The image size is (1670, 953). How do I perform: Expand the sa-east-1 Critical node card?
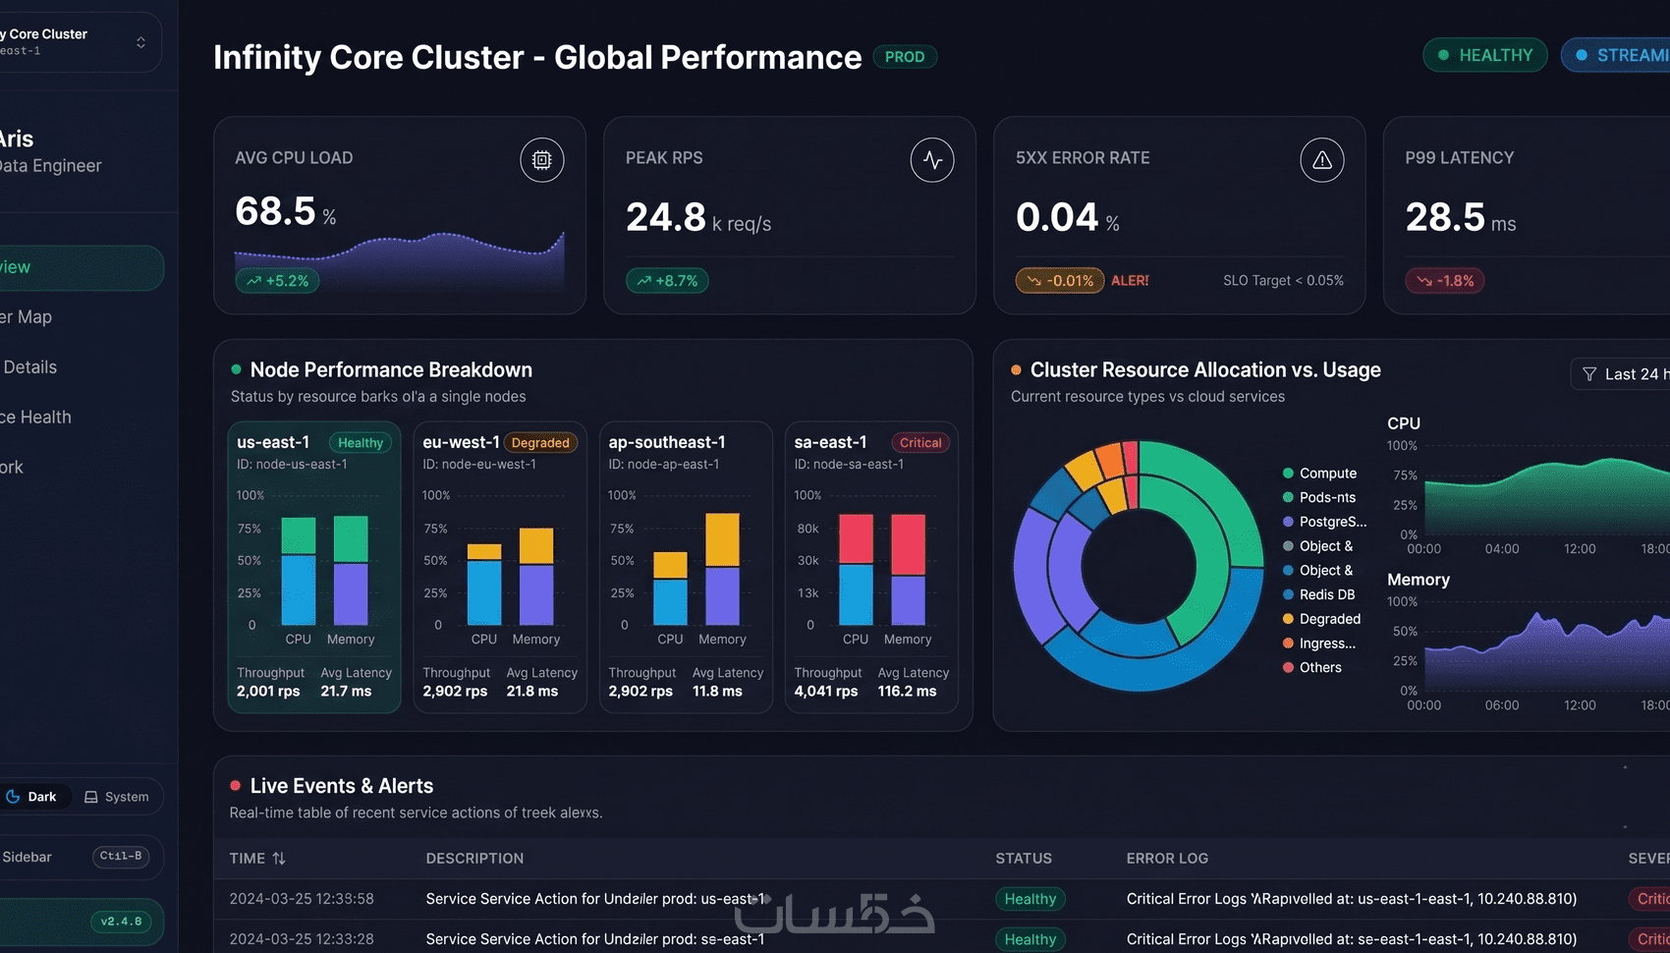871,568
